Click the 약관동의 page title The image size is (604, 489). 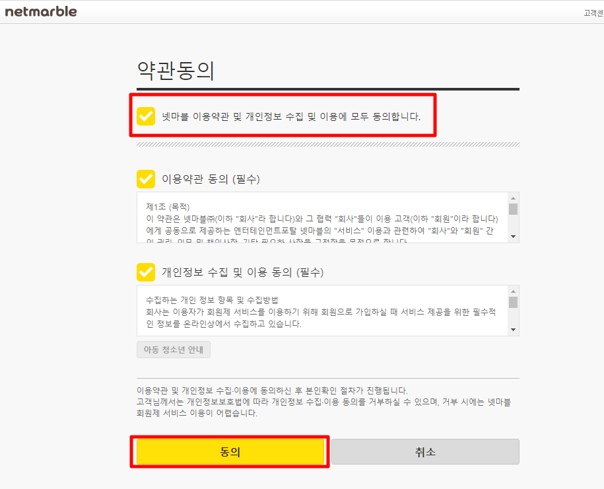point(176,71)
